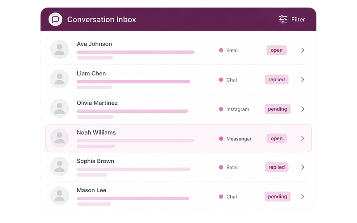Open the Filter sliders icon
The width and height of the screenshot is (357, 223).
pos(283,19)
